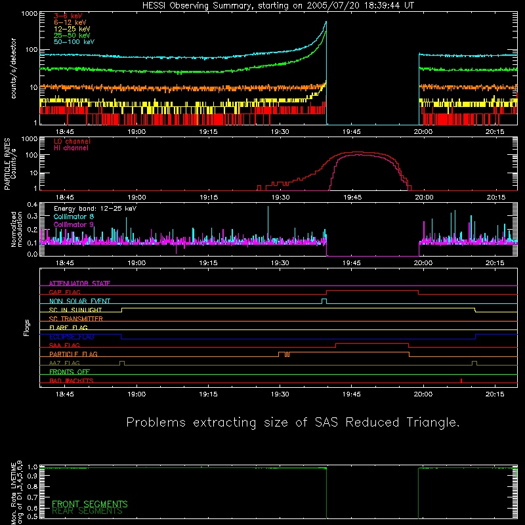Click the HI channel legend label
The image size is (525, 525).
coord(71,148)
